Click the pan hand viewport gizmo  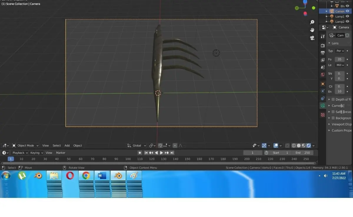(x=312, y=30)
